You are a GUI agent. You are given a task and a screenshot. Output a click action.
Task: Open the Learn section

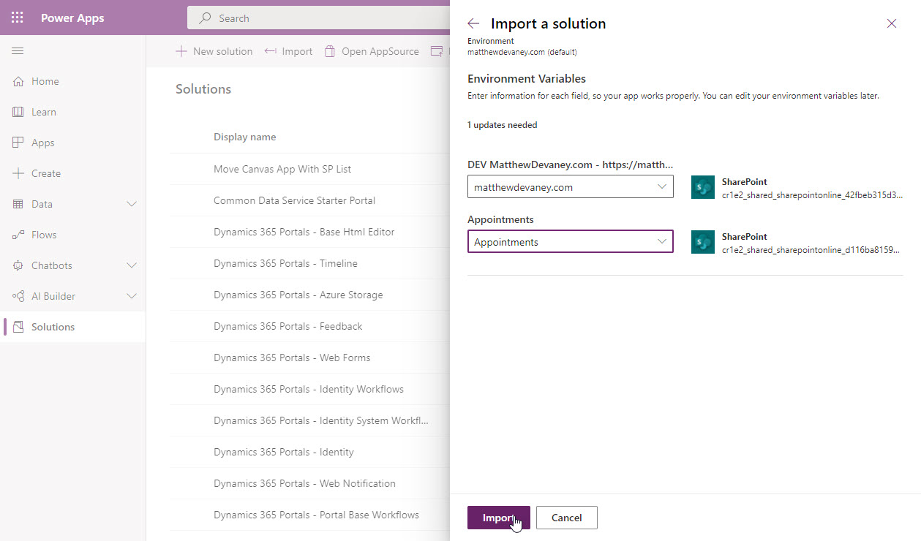click(44, 111)
